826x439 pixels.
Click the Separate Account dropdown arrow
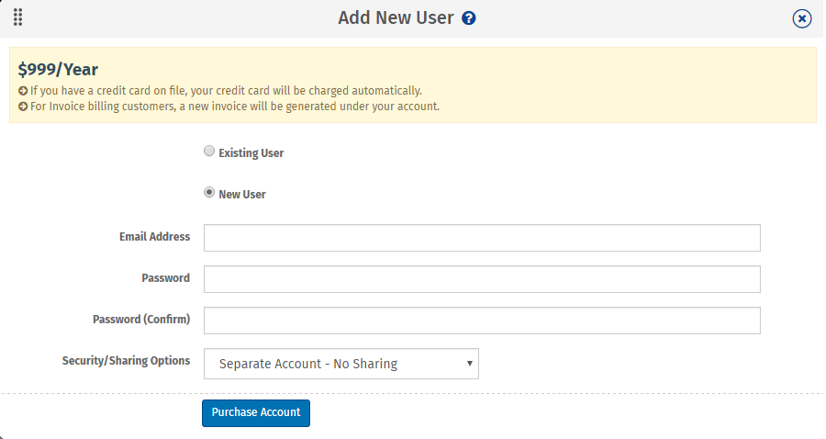[469, 364]
